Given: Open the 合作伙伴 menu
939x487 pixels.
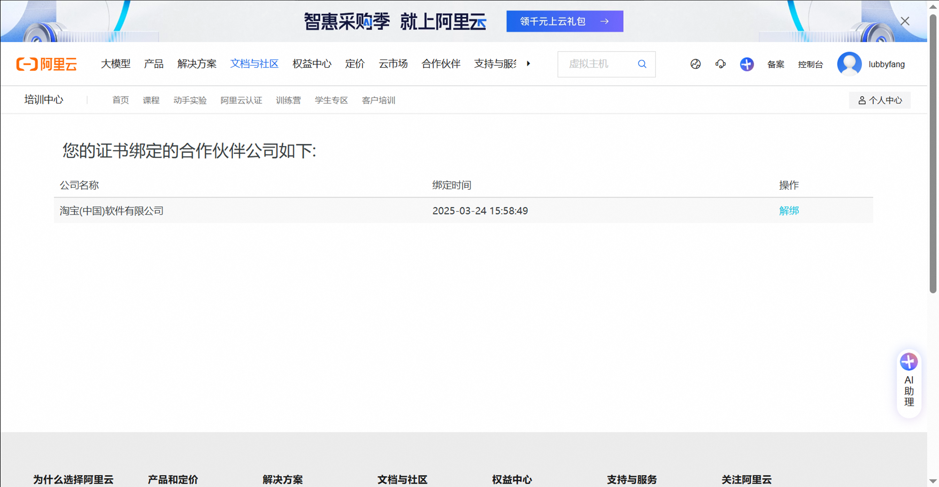Looking at the screenshot, I should click(x=441, y=64).
